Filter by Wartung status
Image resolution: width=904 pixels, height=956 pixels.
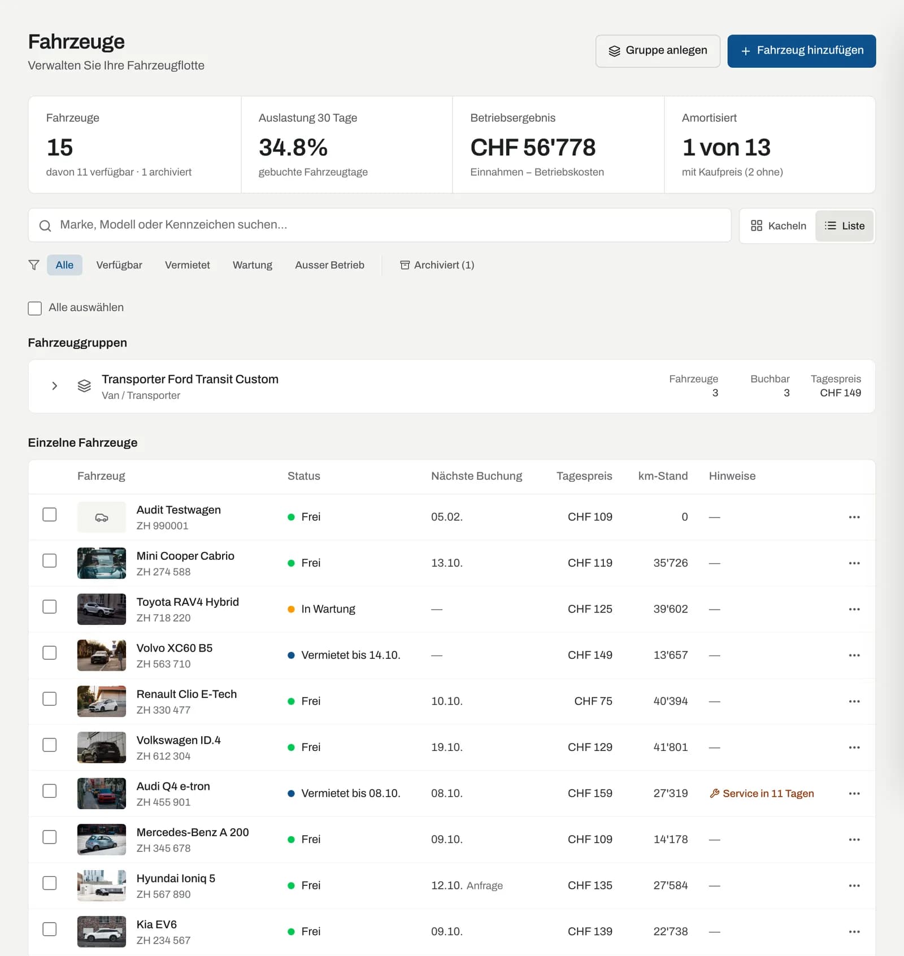click(x=252, y=265)
